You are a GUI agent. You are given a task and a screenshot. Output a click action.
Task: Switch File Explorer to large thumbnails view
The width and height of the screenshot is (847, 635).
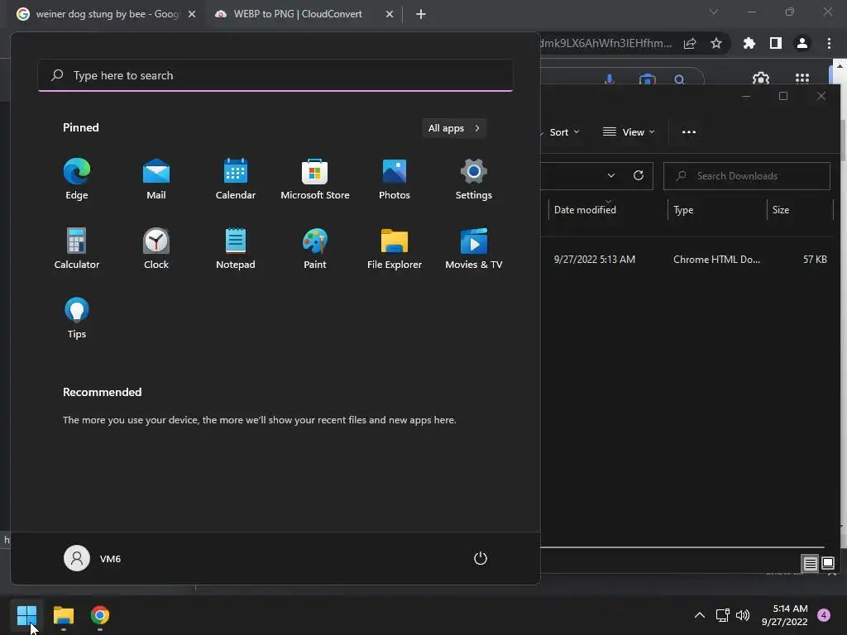828,564
